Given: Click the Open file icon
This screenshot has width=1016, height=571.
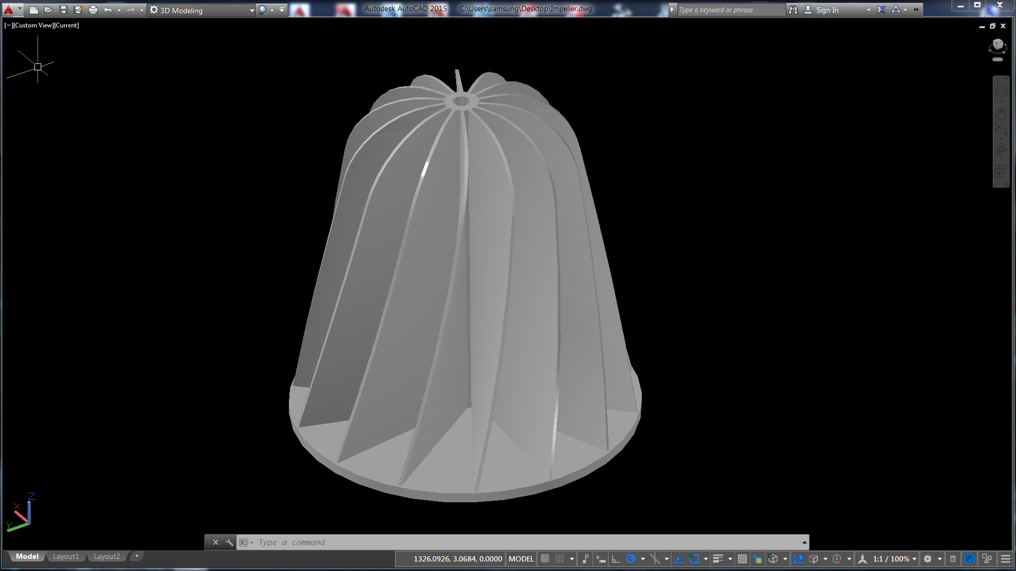Looking at the screenshot, I should click(x=48, y=10).
